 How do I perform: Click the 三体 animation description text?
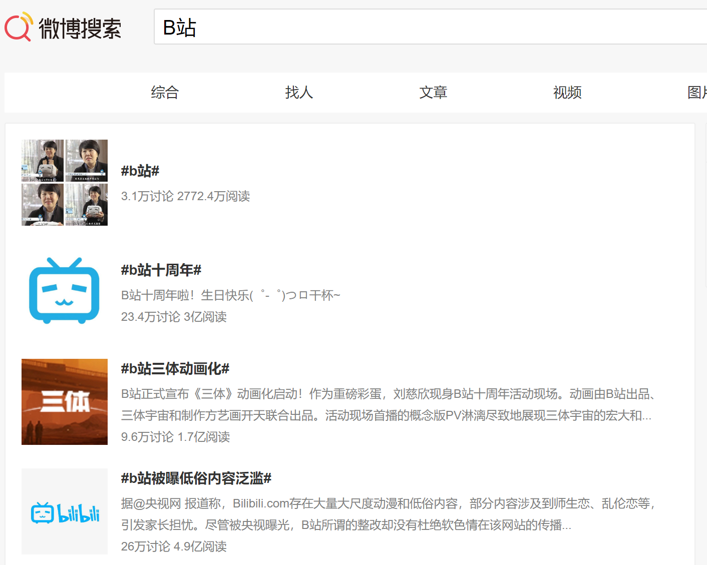tap(389, 405)
